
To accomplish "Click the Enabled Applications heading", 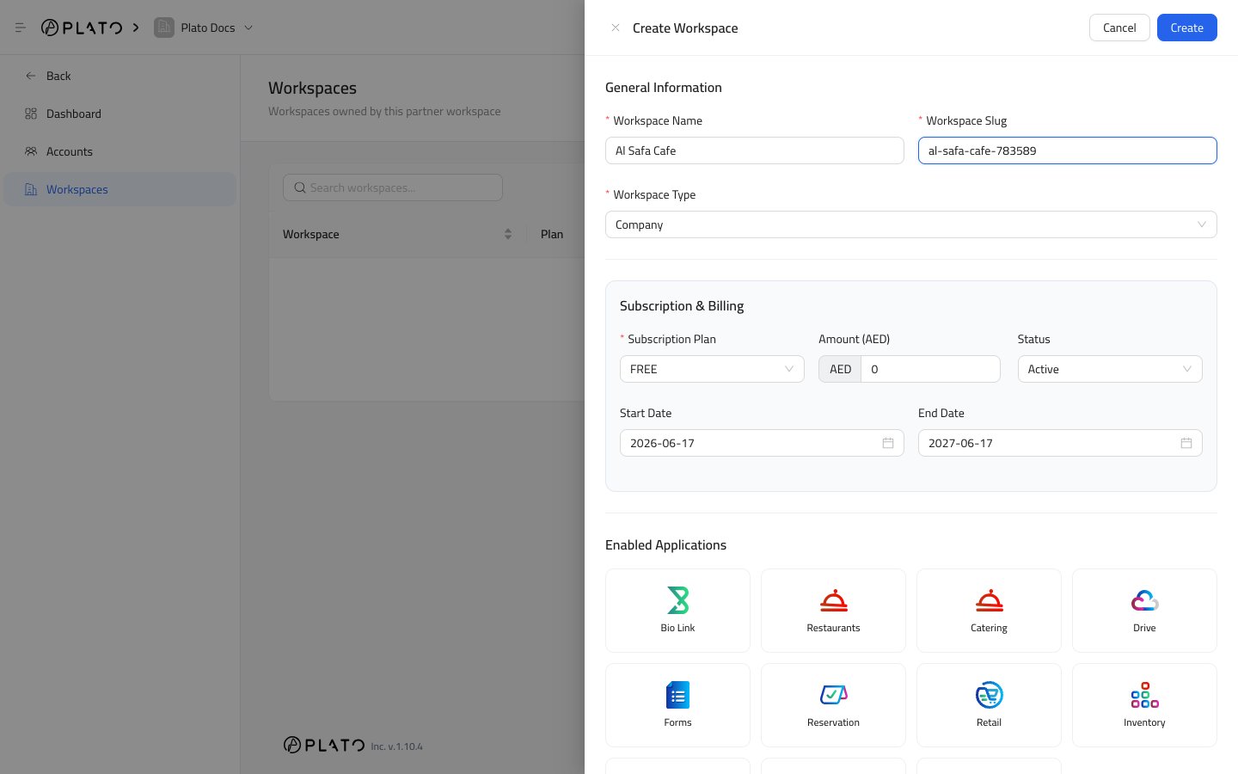I will pos(665,545).
